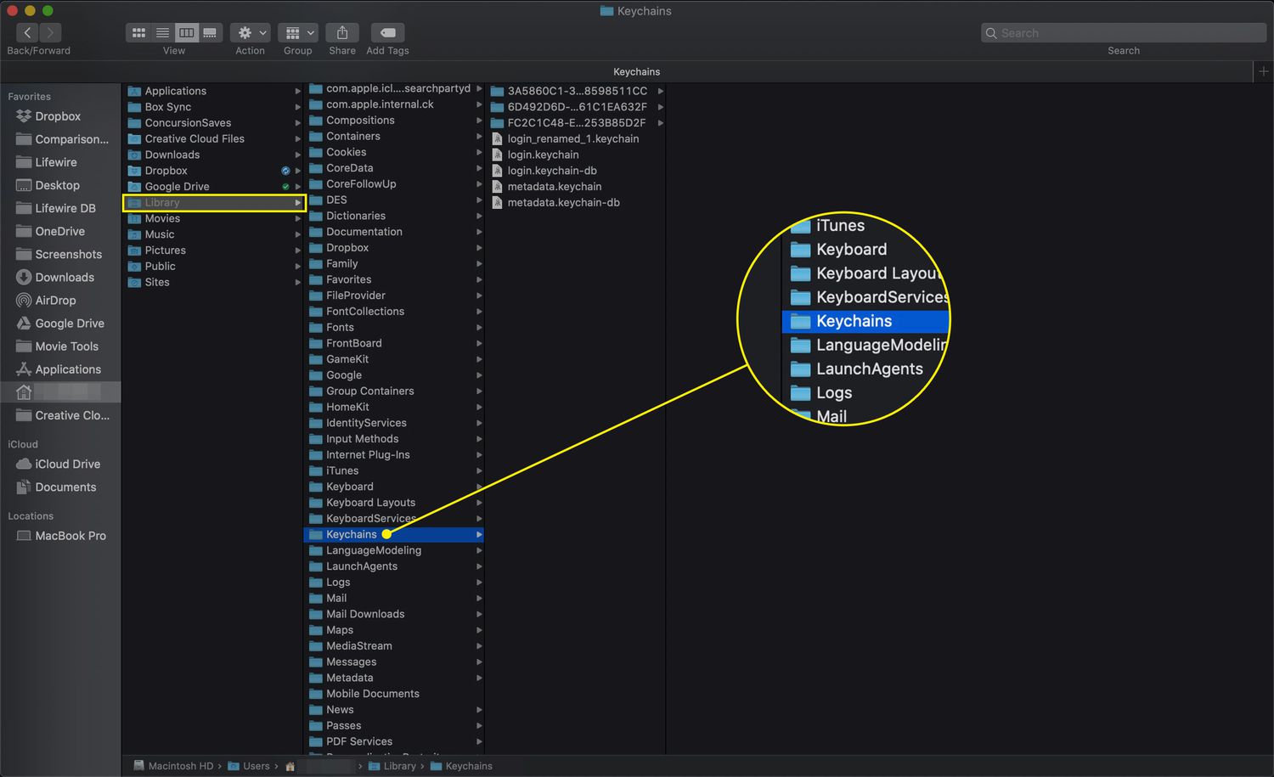Switch to icon view
1274x777 pixels.
click(138, 33)
